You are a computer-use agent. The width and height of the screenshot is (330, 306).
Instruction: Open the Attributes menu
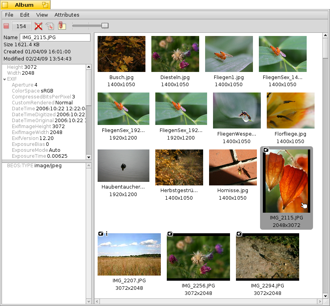pos(67,15)
